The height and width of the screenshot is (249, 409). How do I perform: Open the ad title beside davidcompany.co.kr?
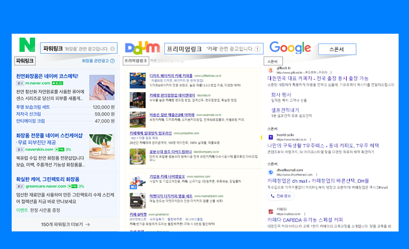[x=171, y=152]
